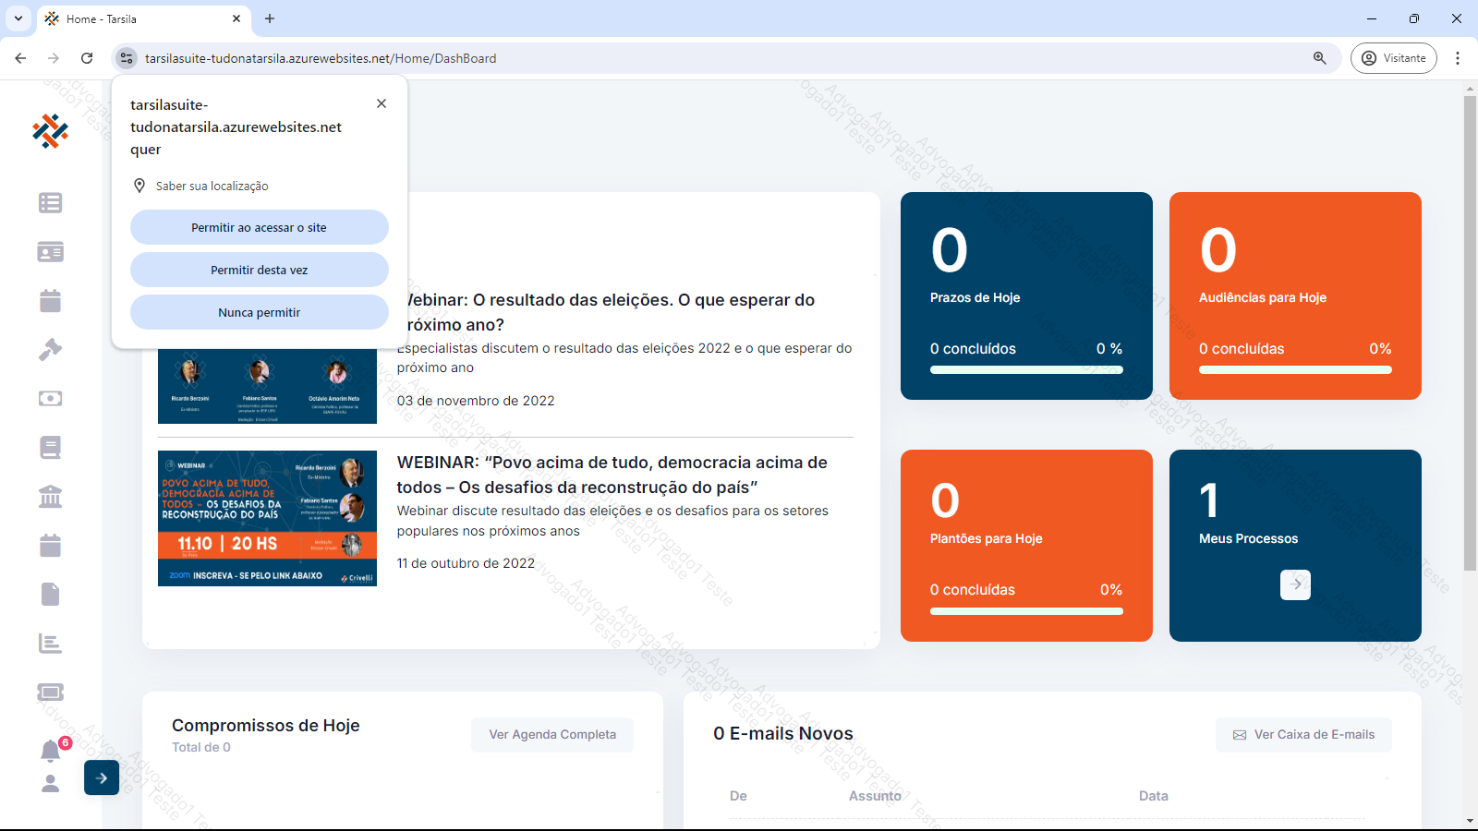The width and height of the screenshot is (1478, 831).
Task: Click the ticket icon in sidebar
Action: click(50, 692)
